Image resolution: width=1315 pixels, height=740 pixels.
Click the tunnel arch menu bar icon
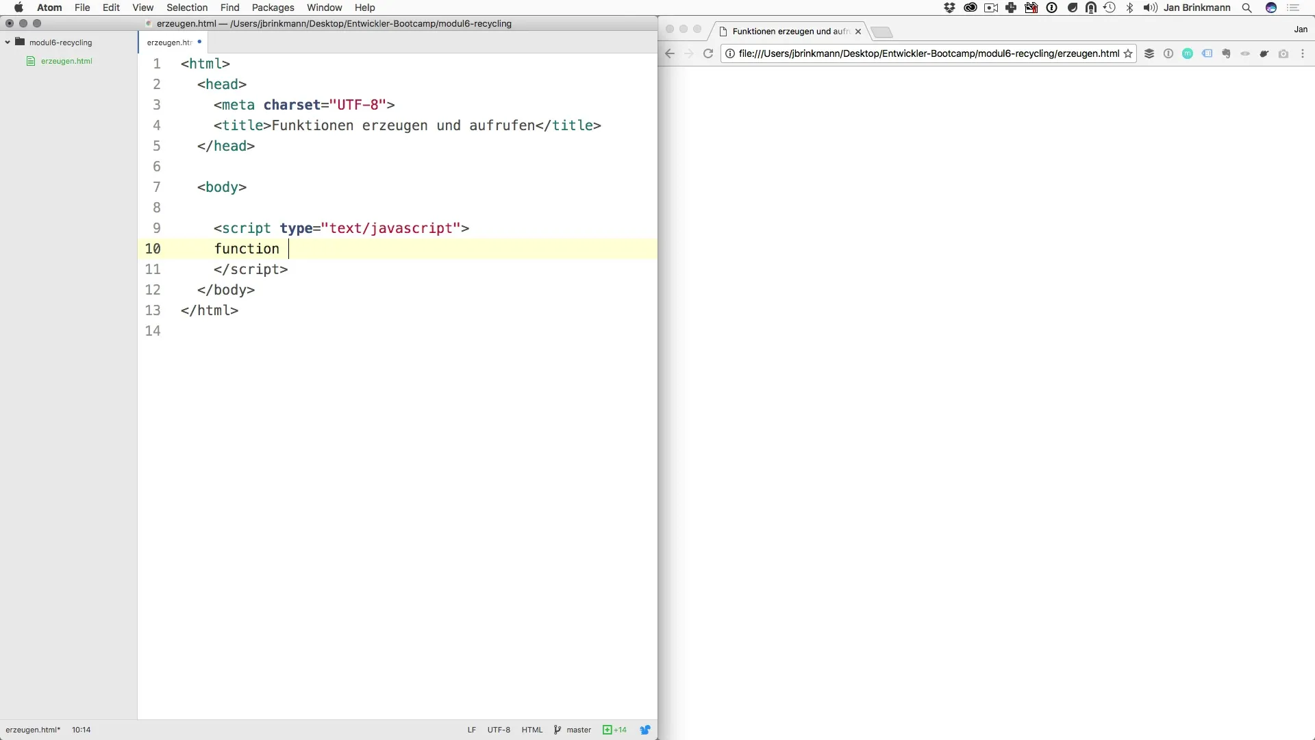[1090, 8]
